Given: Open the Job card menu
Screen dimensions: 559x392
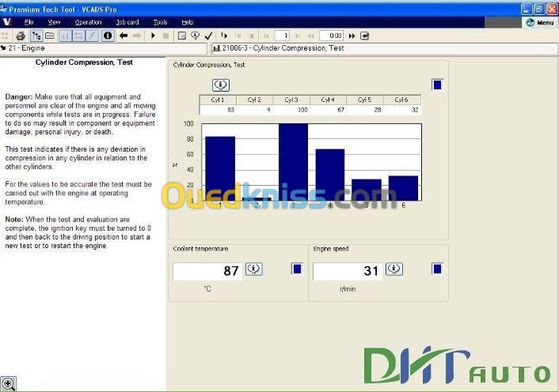Looking at the screenshot, I should (127, 22).
